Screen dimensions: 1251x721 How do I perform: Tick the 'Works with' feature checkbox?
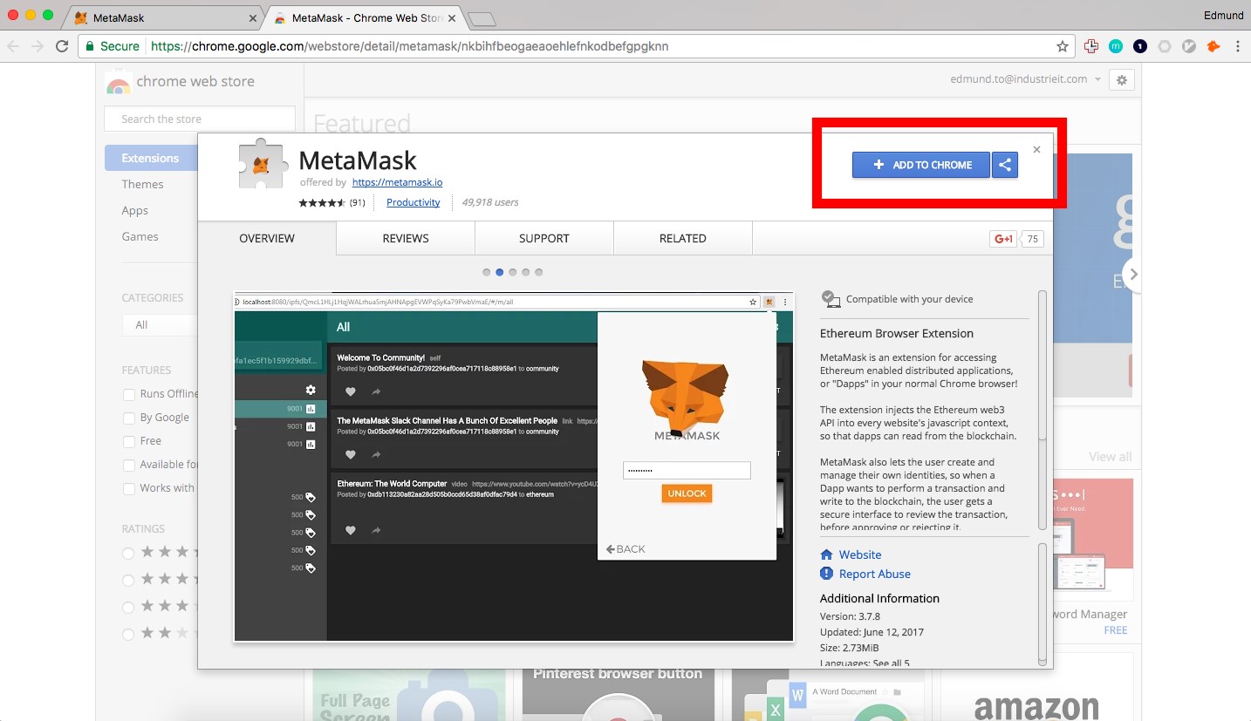tap(129, 488)
